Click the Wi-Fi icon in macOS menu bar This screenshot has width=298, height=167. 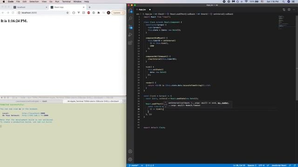coord(246,1)
